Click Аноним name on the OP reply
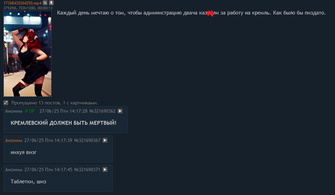Image resolution: width=335 pixels, height=195 pixels. (14, 111)
